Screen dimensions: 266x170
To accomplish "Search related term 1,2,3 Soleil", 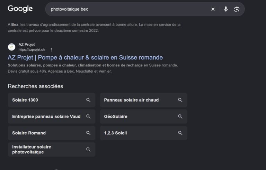I will (143, 133).
